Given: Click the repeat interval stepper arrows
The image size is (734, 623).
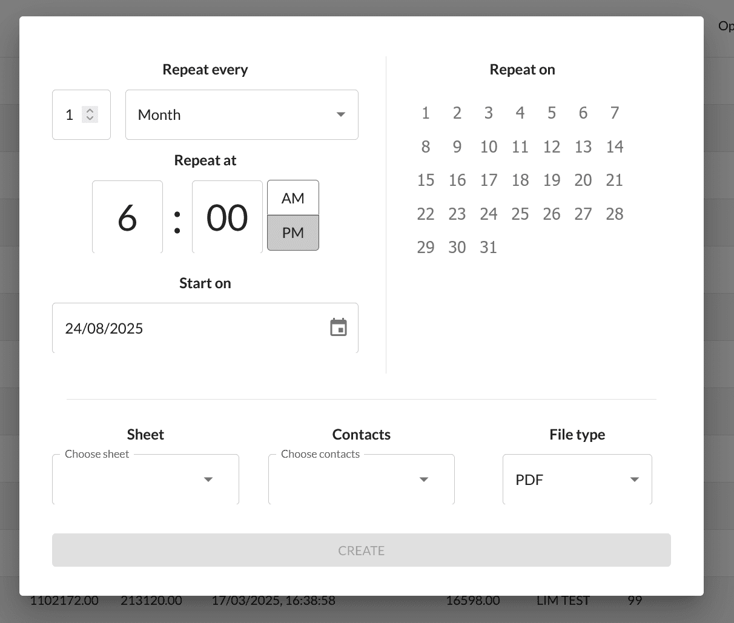Looking at the screenshot, I should (90, 114).
